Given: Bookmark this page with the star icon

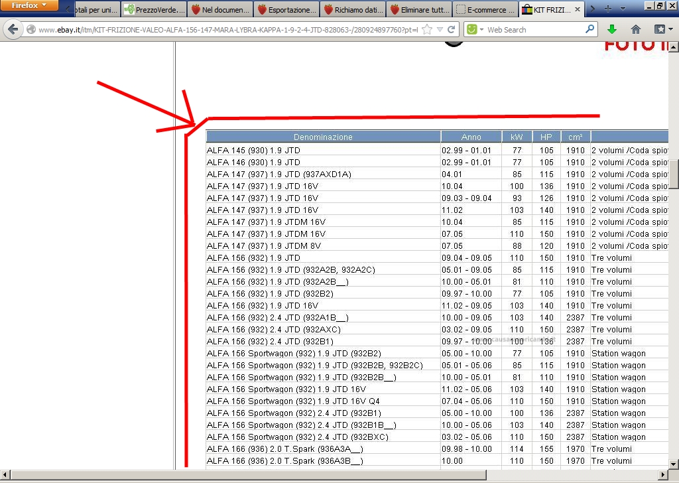Looking at the screenshot, I should [427, 29].
